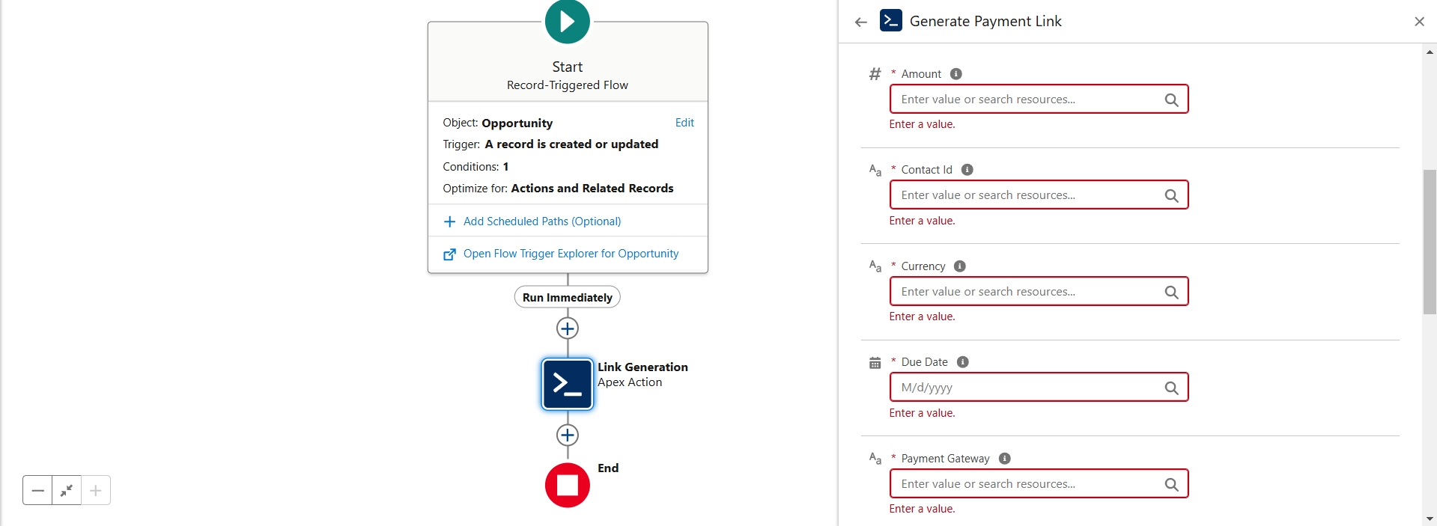This screenshot has width=1437, height=526.
Task: Click 'Actions and Related Records' text
Action: pos(592,188)
